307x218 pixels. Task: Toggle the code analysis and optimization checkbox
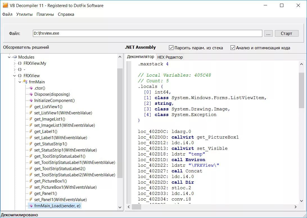232,48
